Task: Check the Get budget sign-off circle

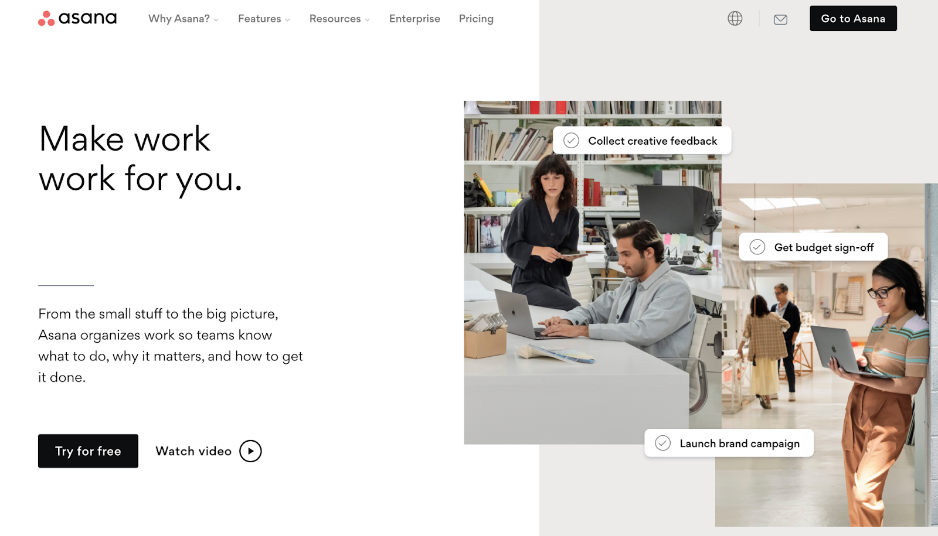Action: point(757,247)
